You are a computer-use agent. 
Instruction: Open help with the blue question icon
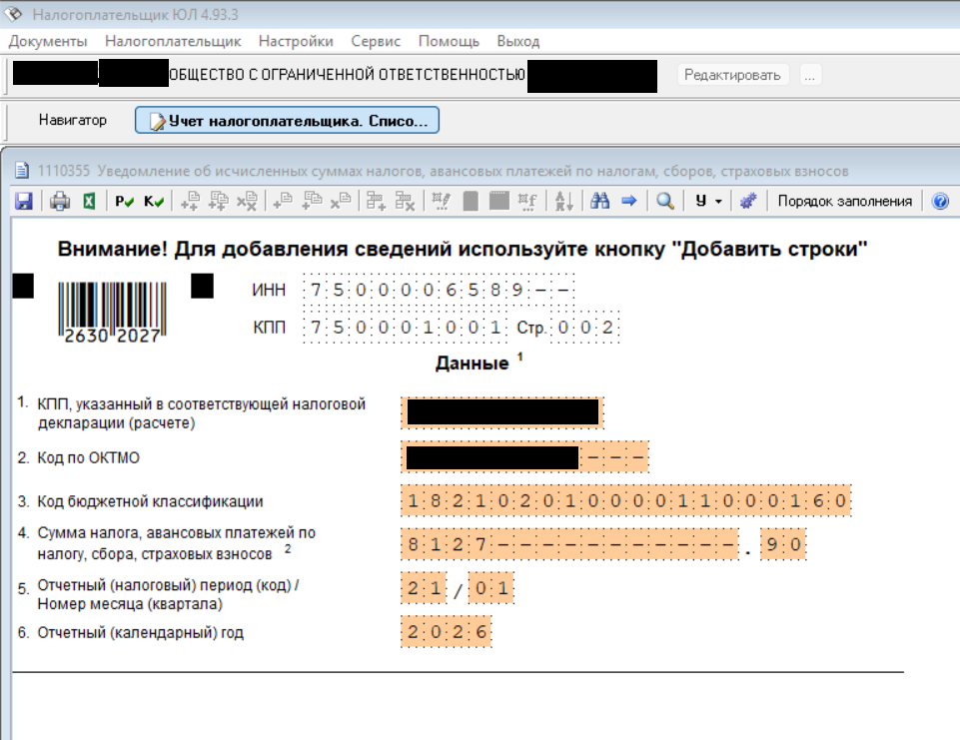tap(940, 201)
